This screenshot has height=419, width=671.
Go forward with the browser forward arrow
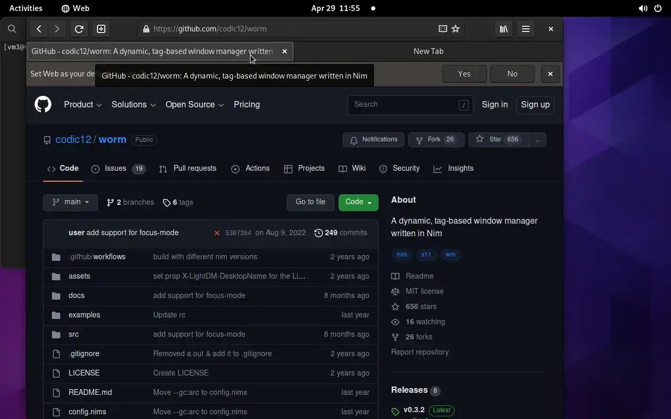click(x=57, y=29)
